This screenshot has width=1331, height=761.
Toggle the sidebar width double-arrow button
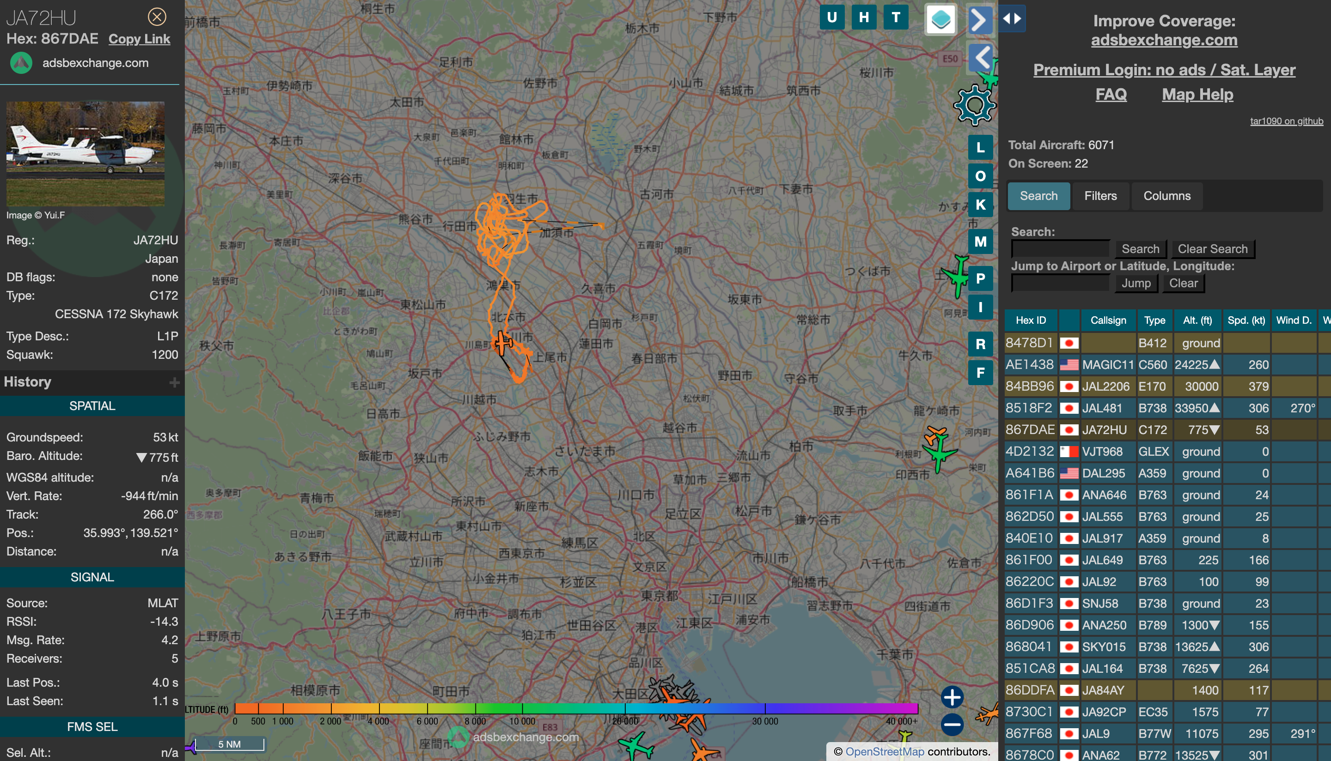coord(1012,19)
